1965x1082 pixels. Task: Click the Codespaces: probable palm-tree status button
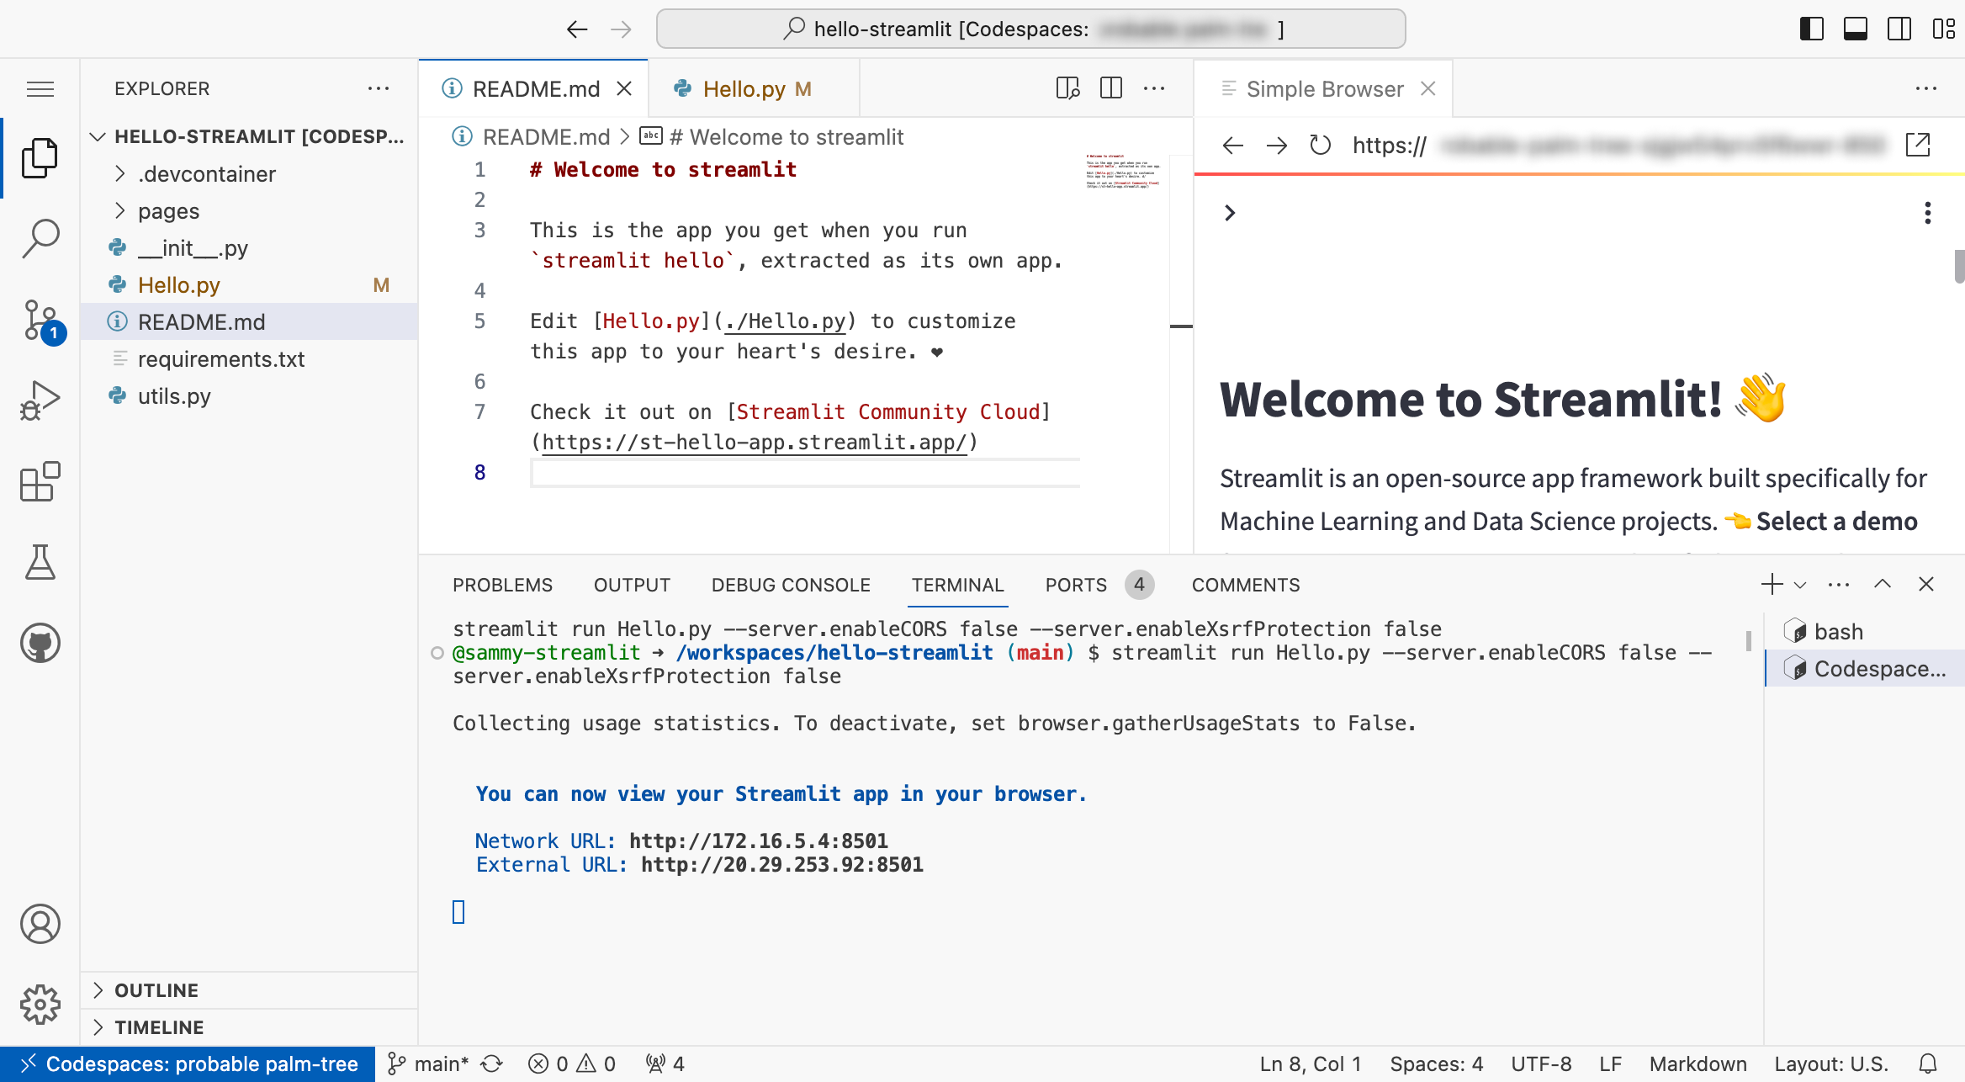coord(188,1064)
